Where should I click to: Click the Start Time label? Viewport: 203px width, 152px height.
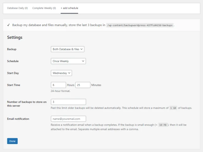(14, 85)
